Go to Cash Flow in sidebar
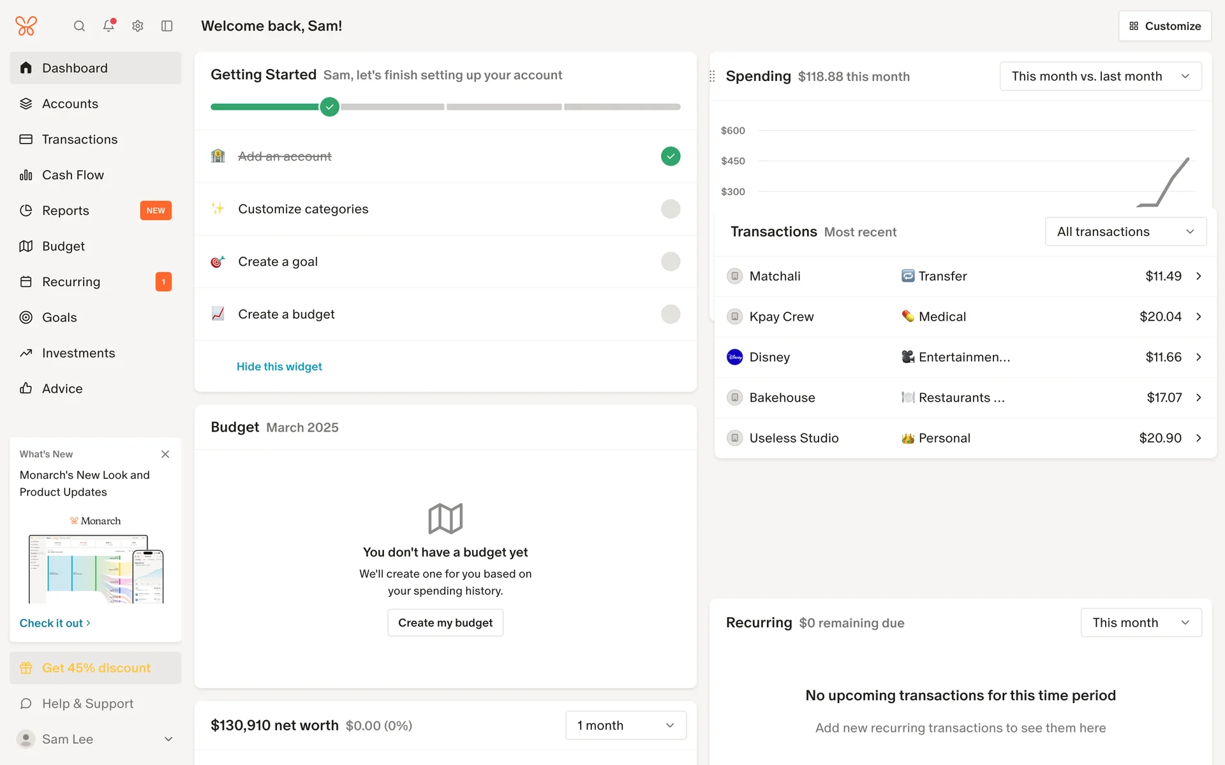This screenshot has height=765, width=1225. (x=73, y=175)
